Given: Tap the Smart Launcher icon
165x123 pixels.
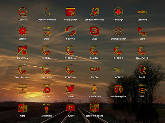Looking at the screenshot, I should [x=118, y=31].
